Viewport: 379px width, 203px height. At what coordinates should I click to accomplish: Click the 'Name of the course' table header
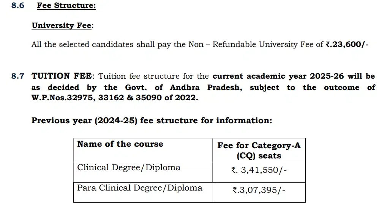tap(120, 144)
